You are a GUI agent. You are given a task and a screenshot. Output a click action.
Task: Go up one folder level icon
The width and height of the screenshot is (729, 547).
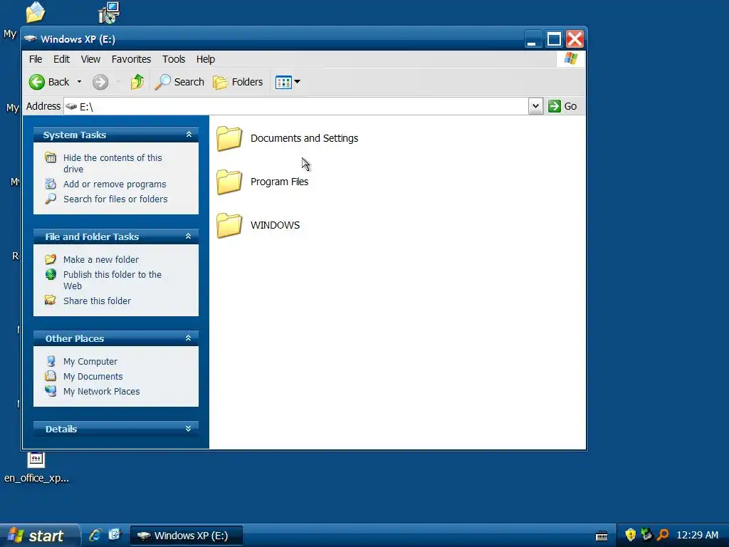point(137,82)
